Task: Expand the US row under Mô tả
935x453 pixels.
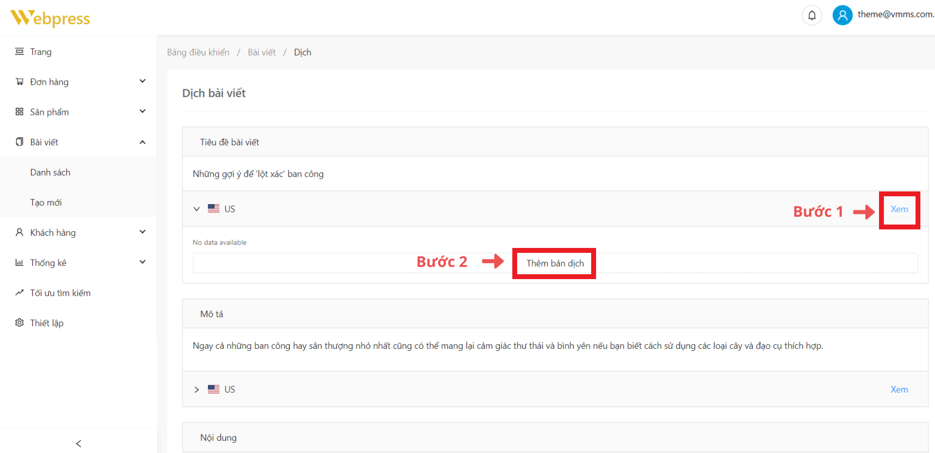Action: click(197, 390)
